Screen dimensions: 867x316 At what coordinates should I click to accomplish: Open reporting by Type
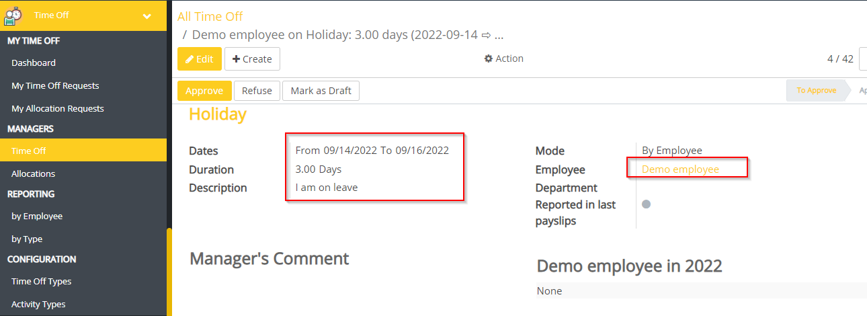pyautogui.click(x=27, y=239)
